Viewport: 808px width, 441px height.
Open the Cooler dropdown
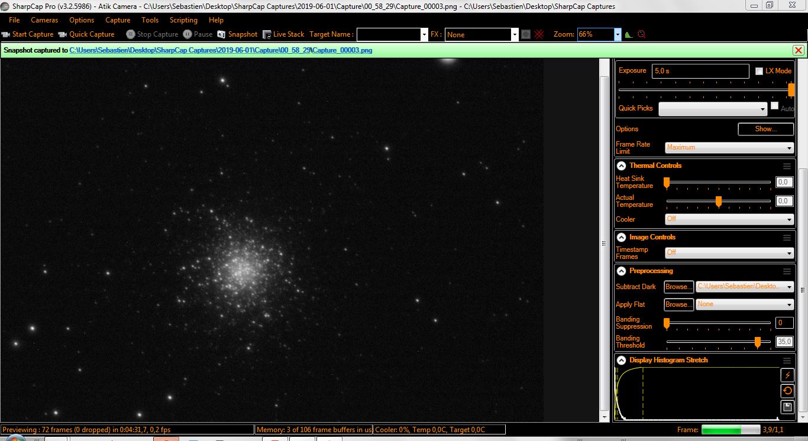pyautogui.click(x=729, y=219)
